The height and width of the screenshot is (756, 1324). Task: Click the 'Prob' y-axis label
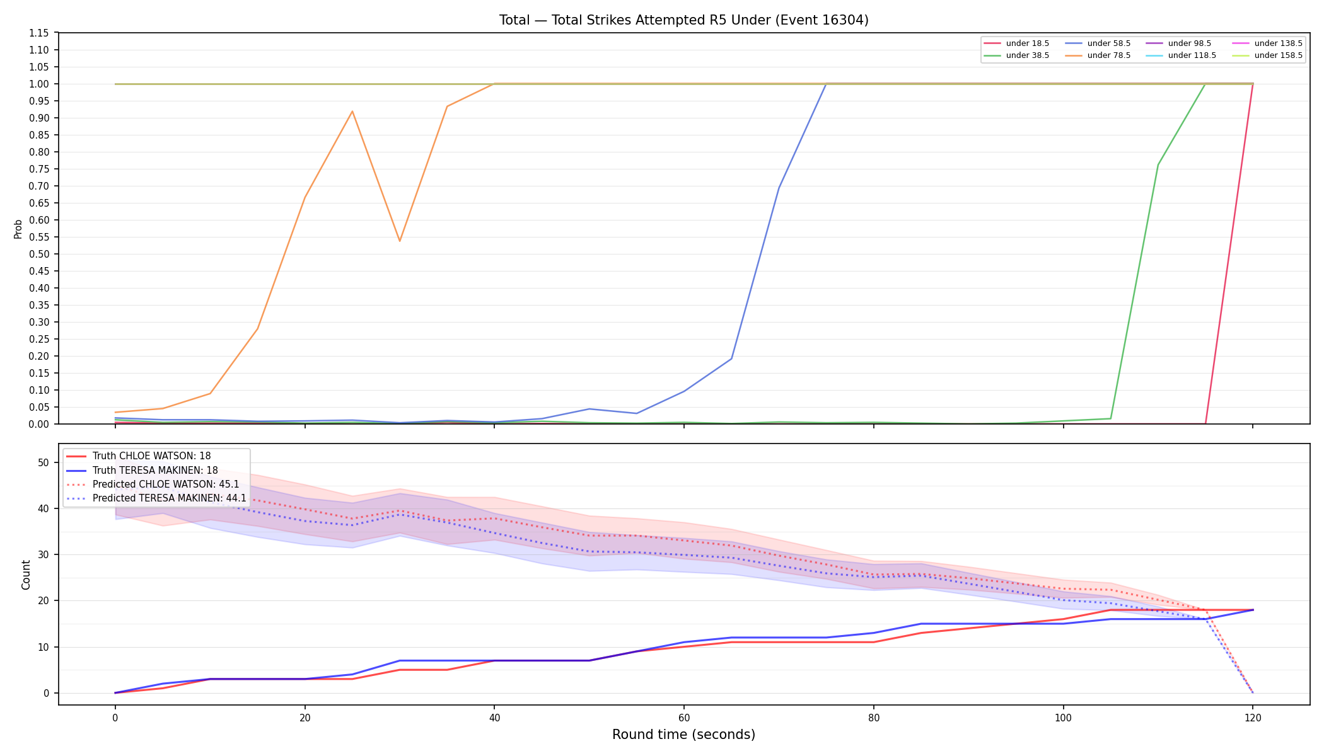(18, 229)
